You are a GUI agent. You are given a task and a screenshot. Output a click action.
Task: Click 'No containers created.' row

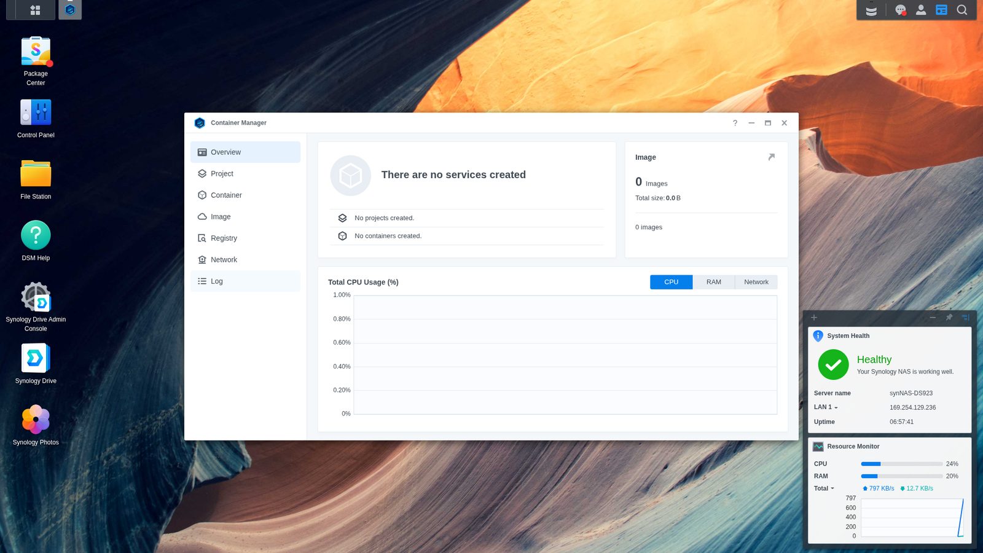(x=467, y=236)
